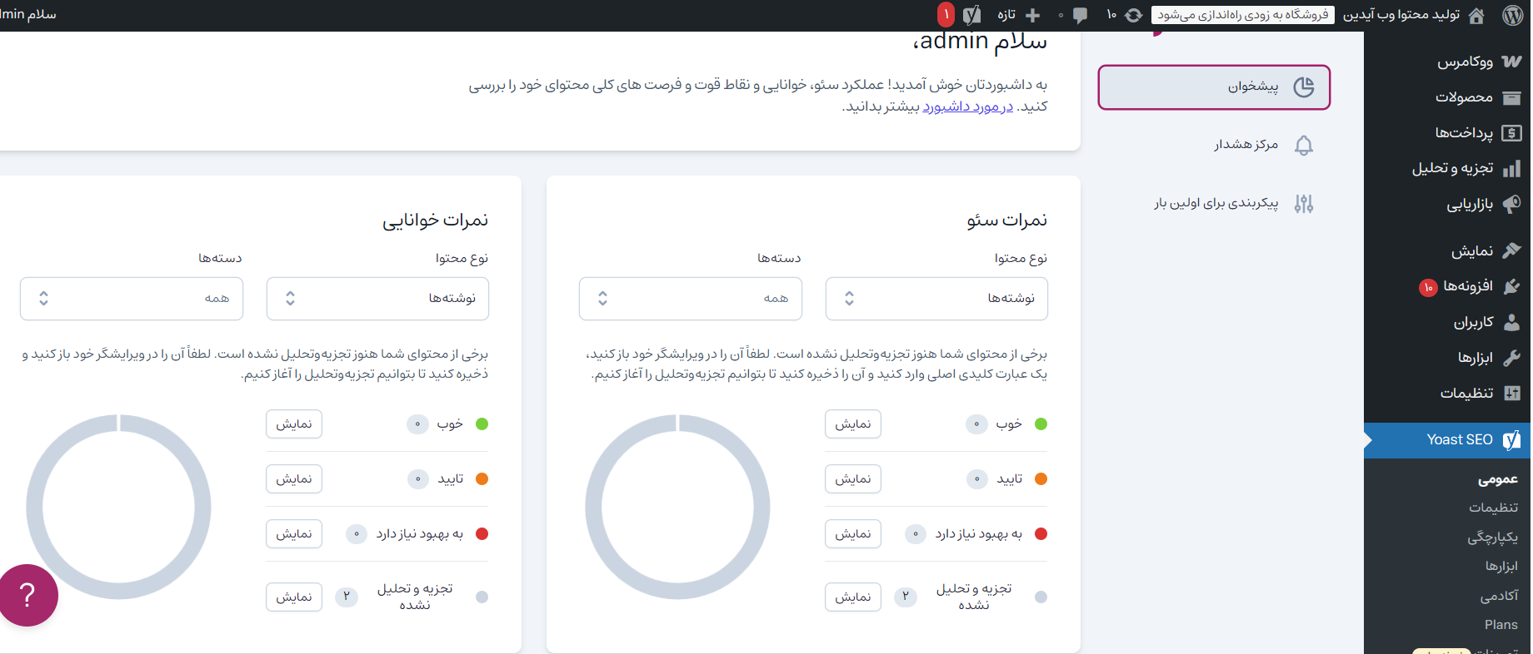This screenshot has height=654, width=1533.
Task: Click View for SEO needs improvement
Action: pyautogui.click(x=853, y=534)
